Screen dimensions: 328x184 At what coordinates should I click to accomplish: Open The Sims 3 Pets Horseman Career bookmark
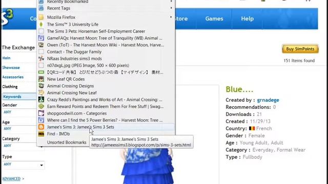coord(96,31)
